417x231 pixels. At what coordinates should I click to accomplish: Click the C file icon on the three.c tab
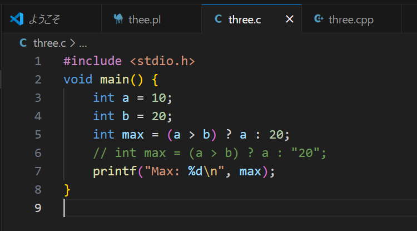pyautogui.click(x=219, y=19)
